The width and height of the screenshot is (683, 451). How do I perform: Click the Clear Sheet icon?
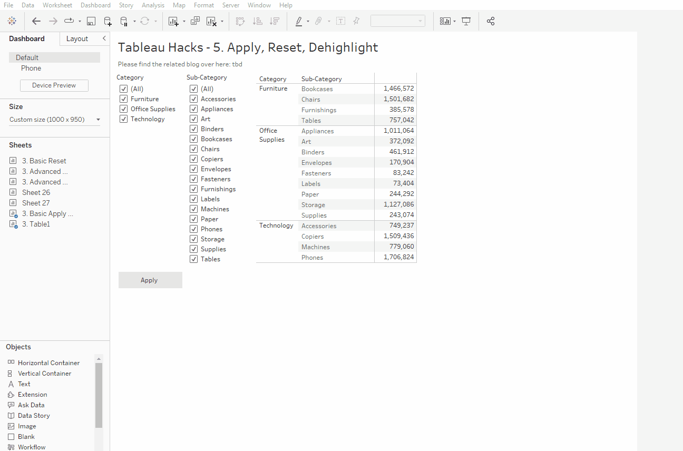211,21
